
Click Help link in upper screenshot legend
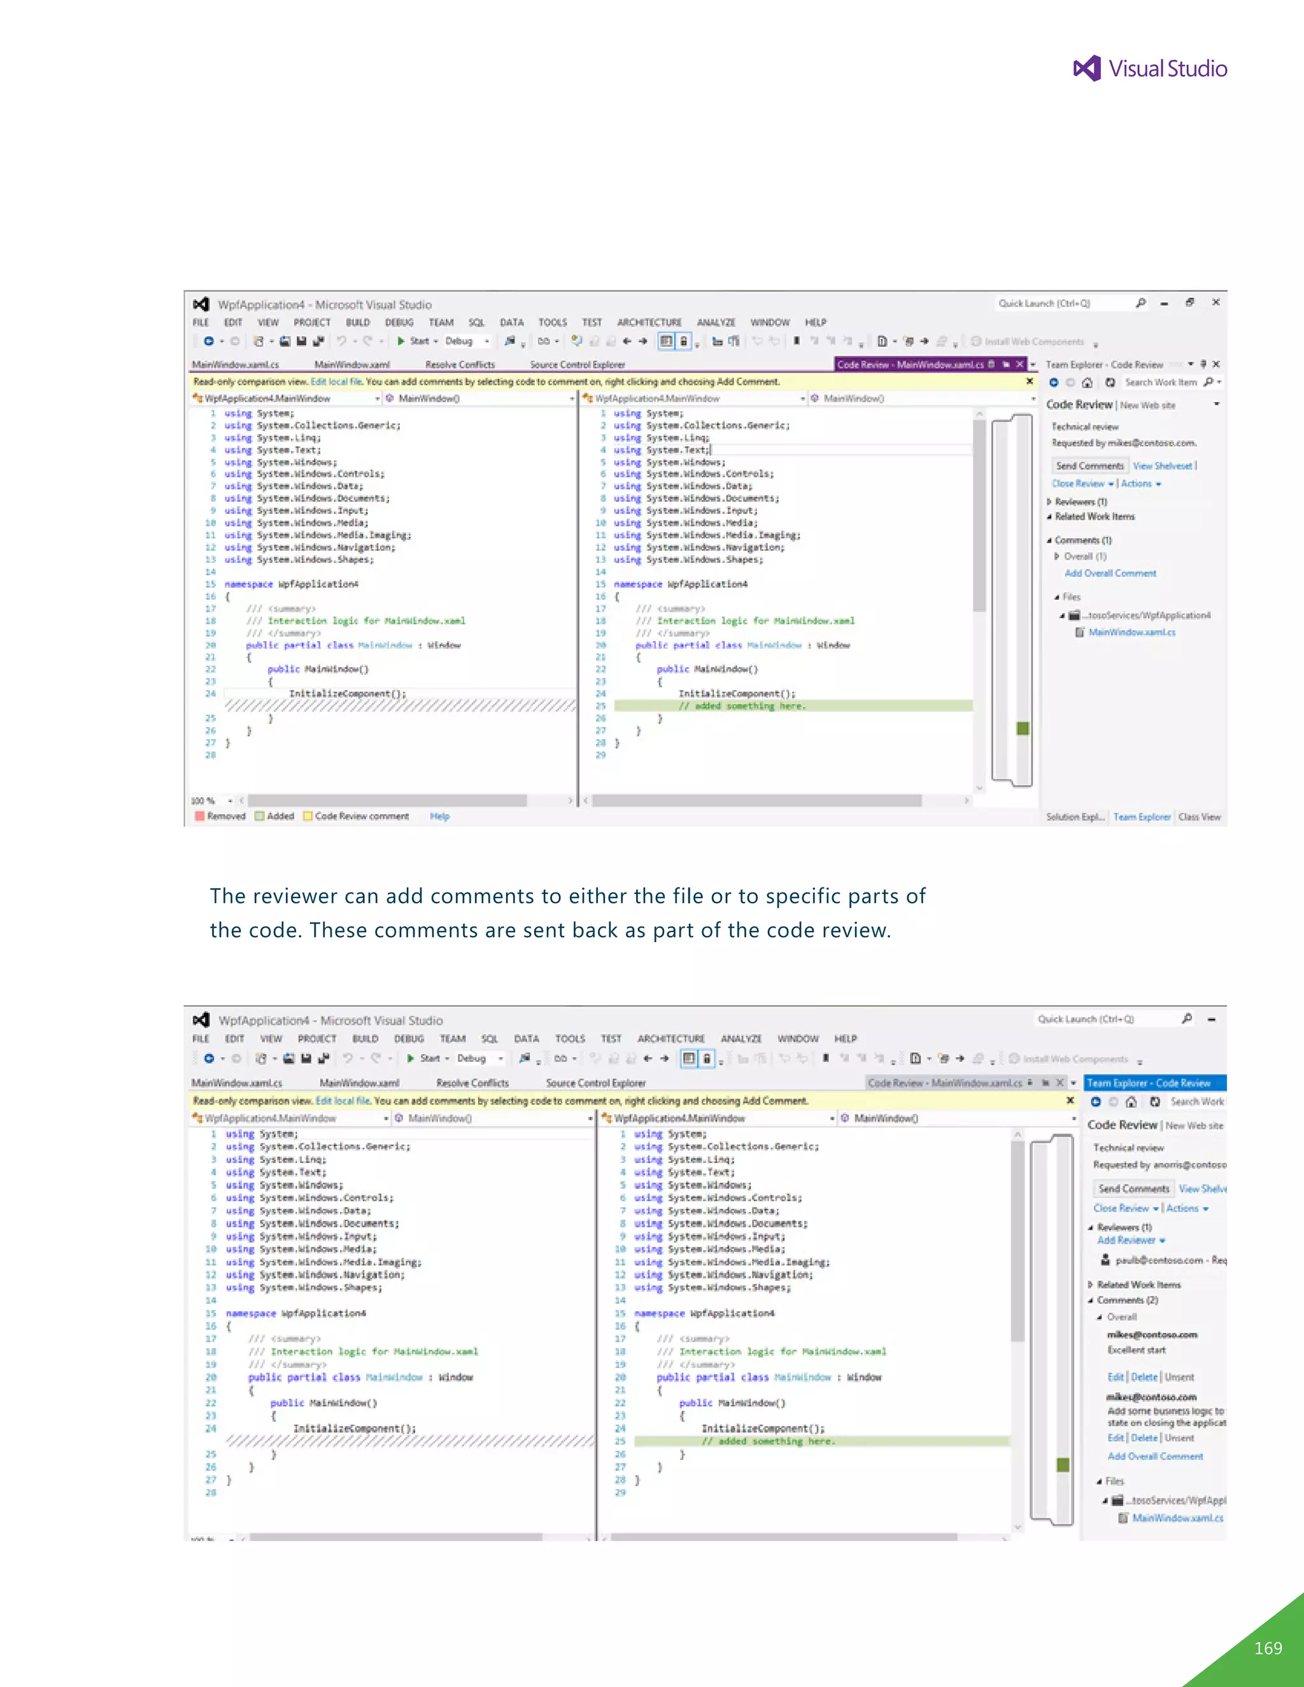pos(439,817)
